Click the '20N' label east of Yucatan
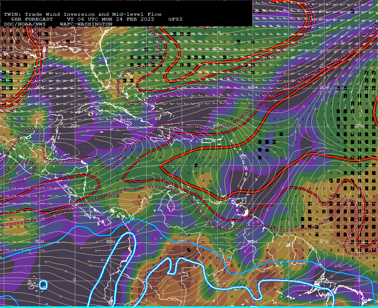This screenshot has height=308, width=378. click(x=75, y=126)
